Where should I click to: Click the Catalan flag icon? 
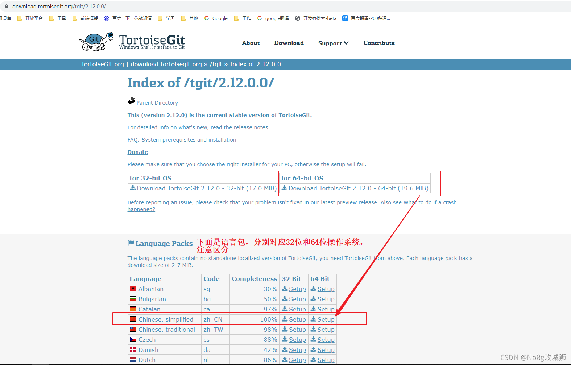(x=133, y=309)
